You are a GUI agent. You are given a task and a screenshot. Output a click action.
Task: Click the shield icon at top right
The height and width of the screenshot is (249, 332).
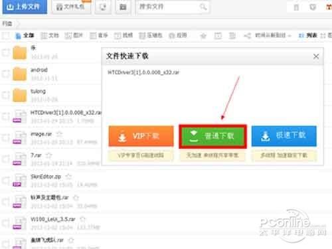[313, 7]
